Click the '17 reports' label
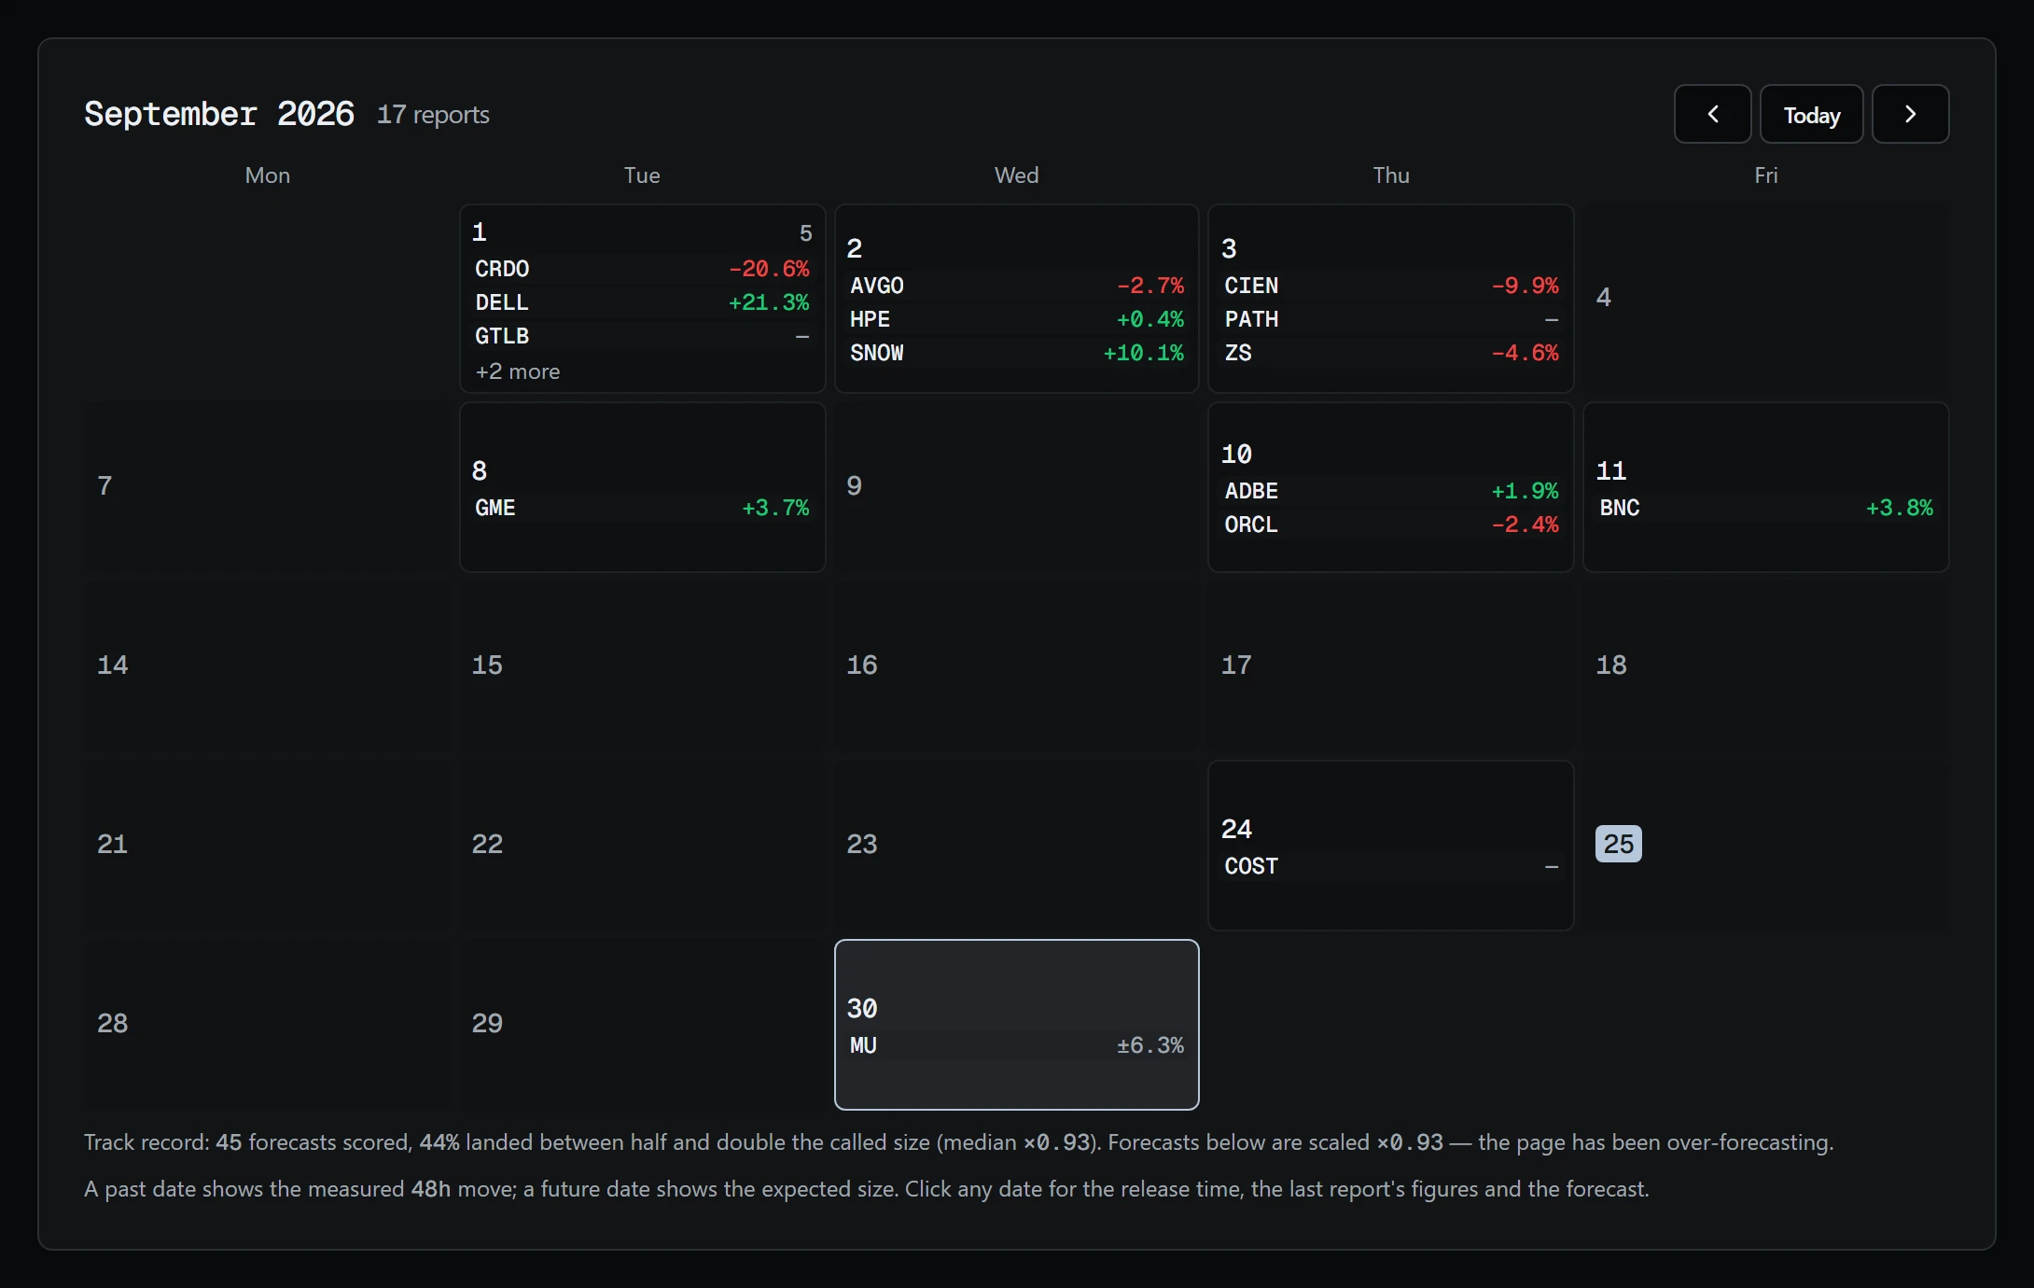 coord(433,115)
